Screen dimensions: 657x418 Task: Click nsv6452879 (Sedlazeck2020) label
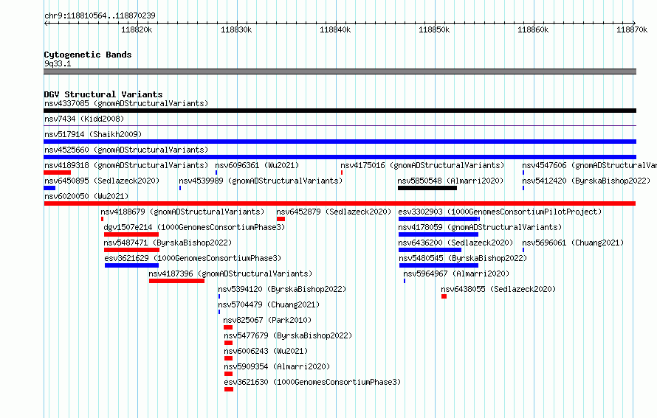point(334,212)
